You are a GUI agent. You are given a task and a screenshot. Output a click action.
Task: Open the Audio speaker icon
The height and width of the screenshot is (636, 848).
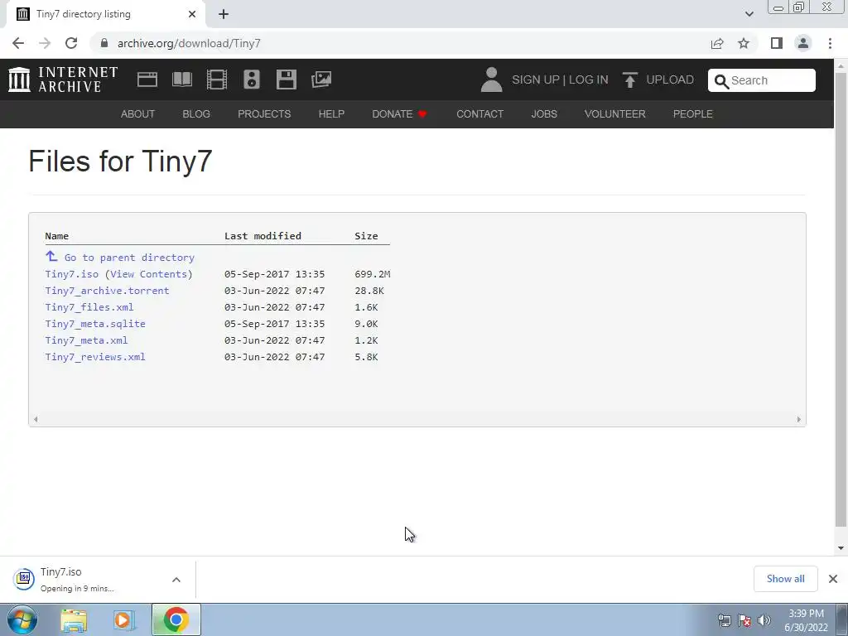click(x=252, y=79)
